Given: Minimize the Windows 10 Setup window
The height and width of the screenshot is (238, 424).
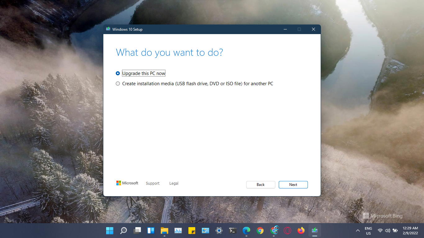Looking at the screenshot, I should click(x=285, y=29).
